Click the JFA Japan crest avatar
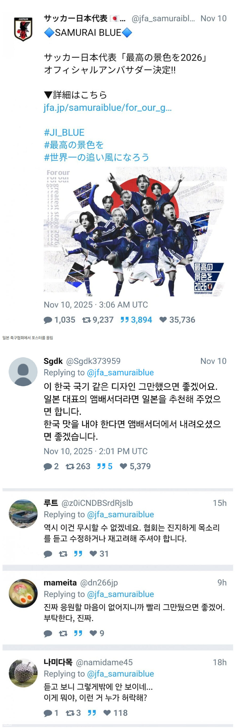240x728 pixels. [23, 29]
